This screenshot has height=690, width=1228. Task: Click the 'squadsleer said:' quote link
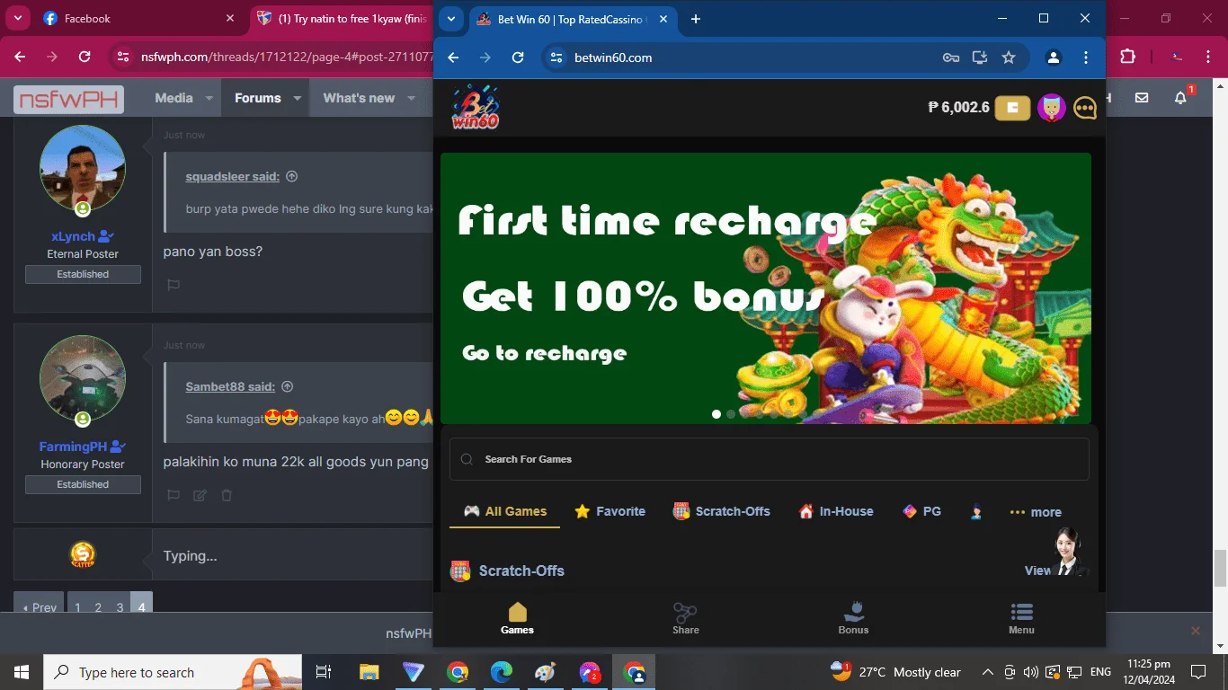coord(232,177)
